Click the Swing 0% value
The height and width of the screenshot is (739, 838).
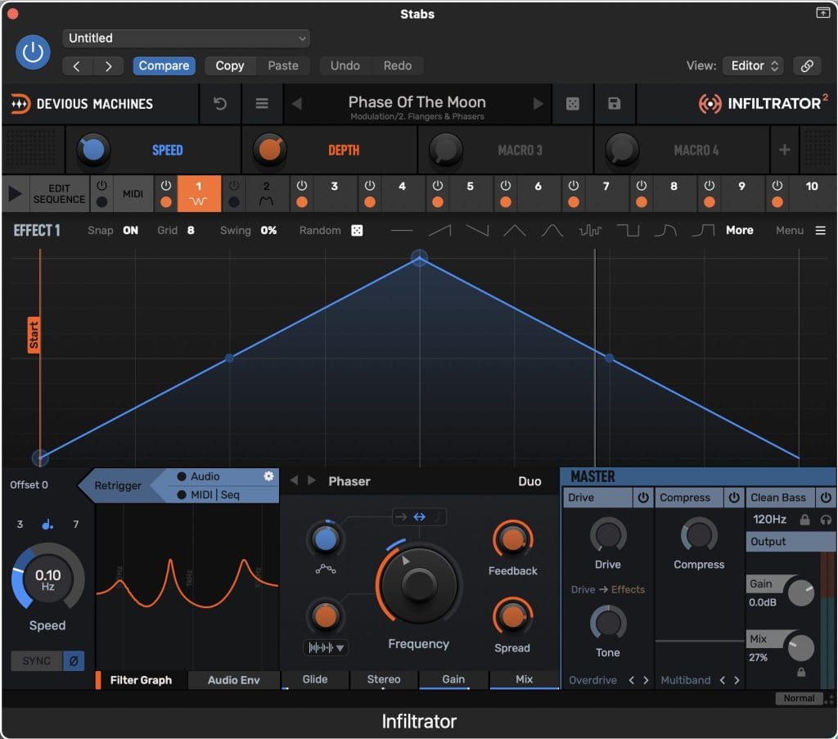coord(268,230)
